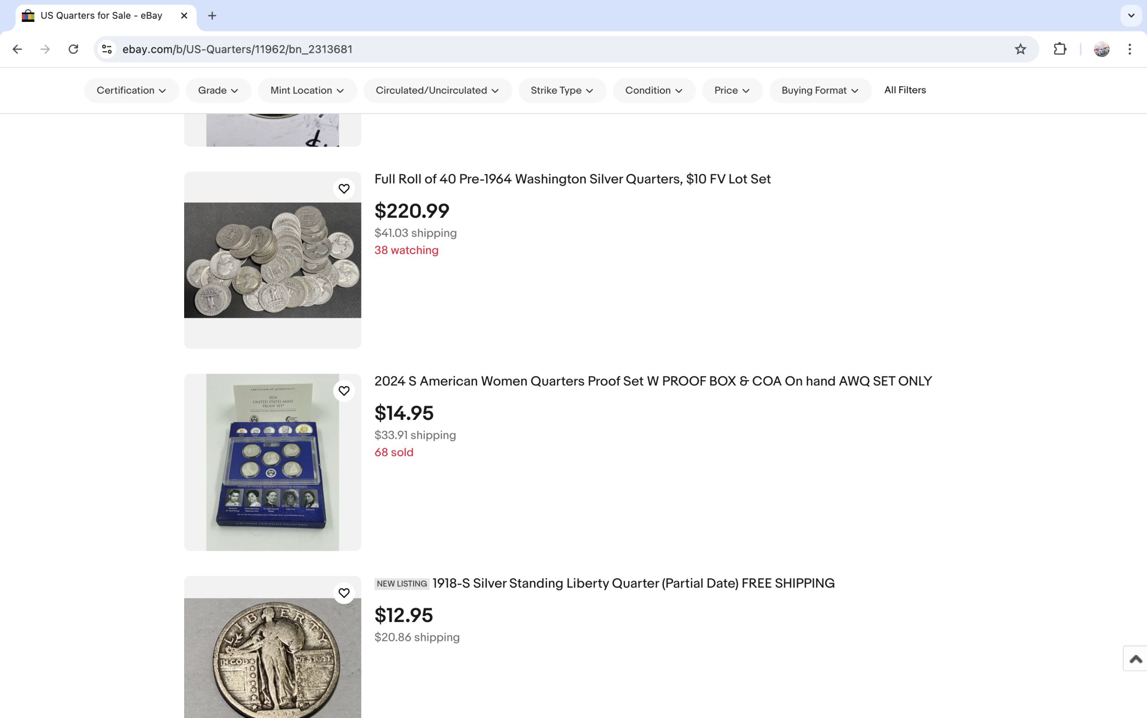Open the All Filters panel
The image size is (1147, 718).
coord(905,90)
